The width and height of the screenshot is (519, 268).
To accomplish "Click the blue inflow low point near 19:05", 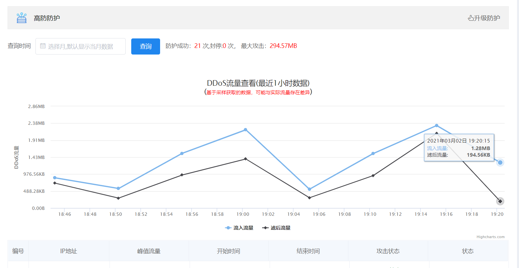I will [x=309, y=189].
